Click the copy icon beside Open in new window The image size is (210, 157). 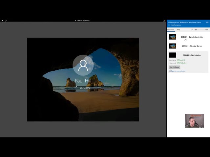[170, 71]
